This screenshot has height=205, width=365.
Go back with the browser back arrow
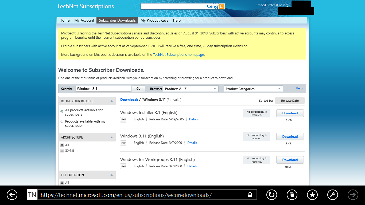coord(12,195)
